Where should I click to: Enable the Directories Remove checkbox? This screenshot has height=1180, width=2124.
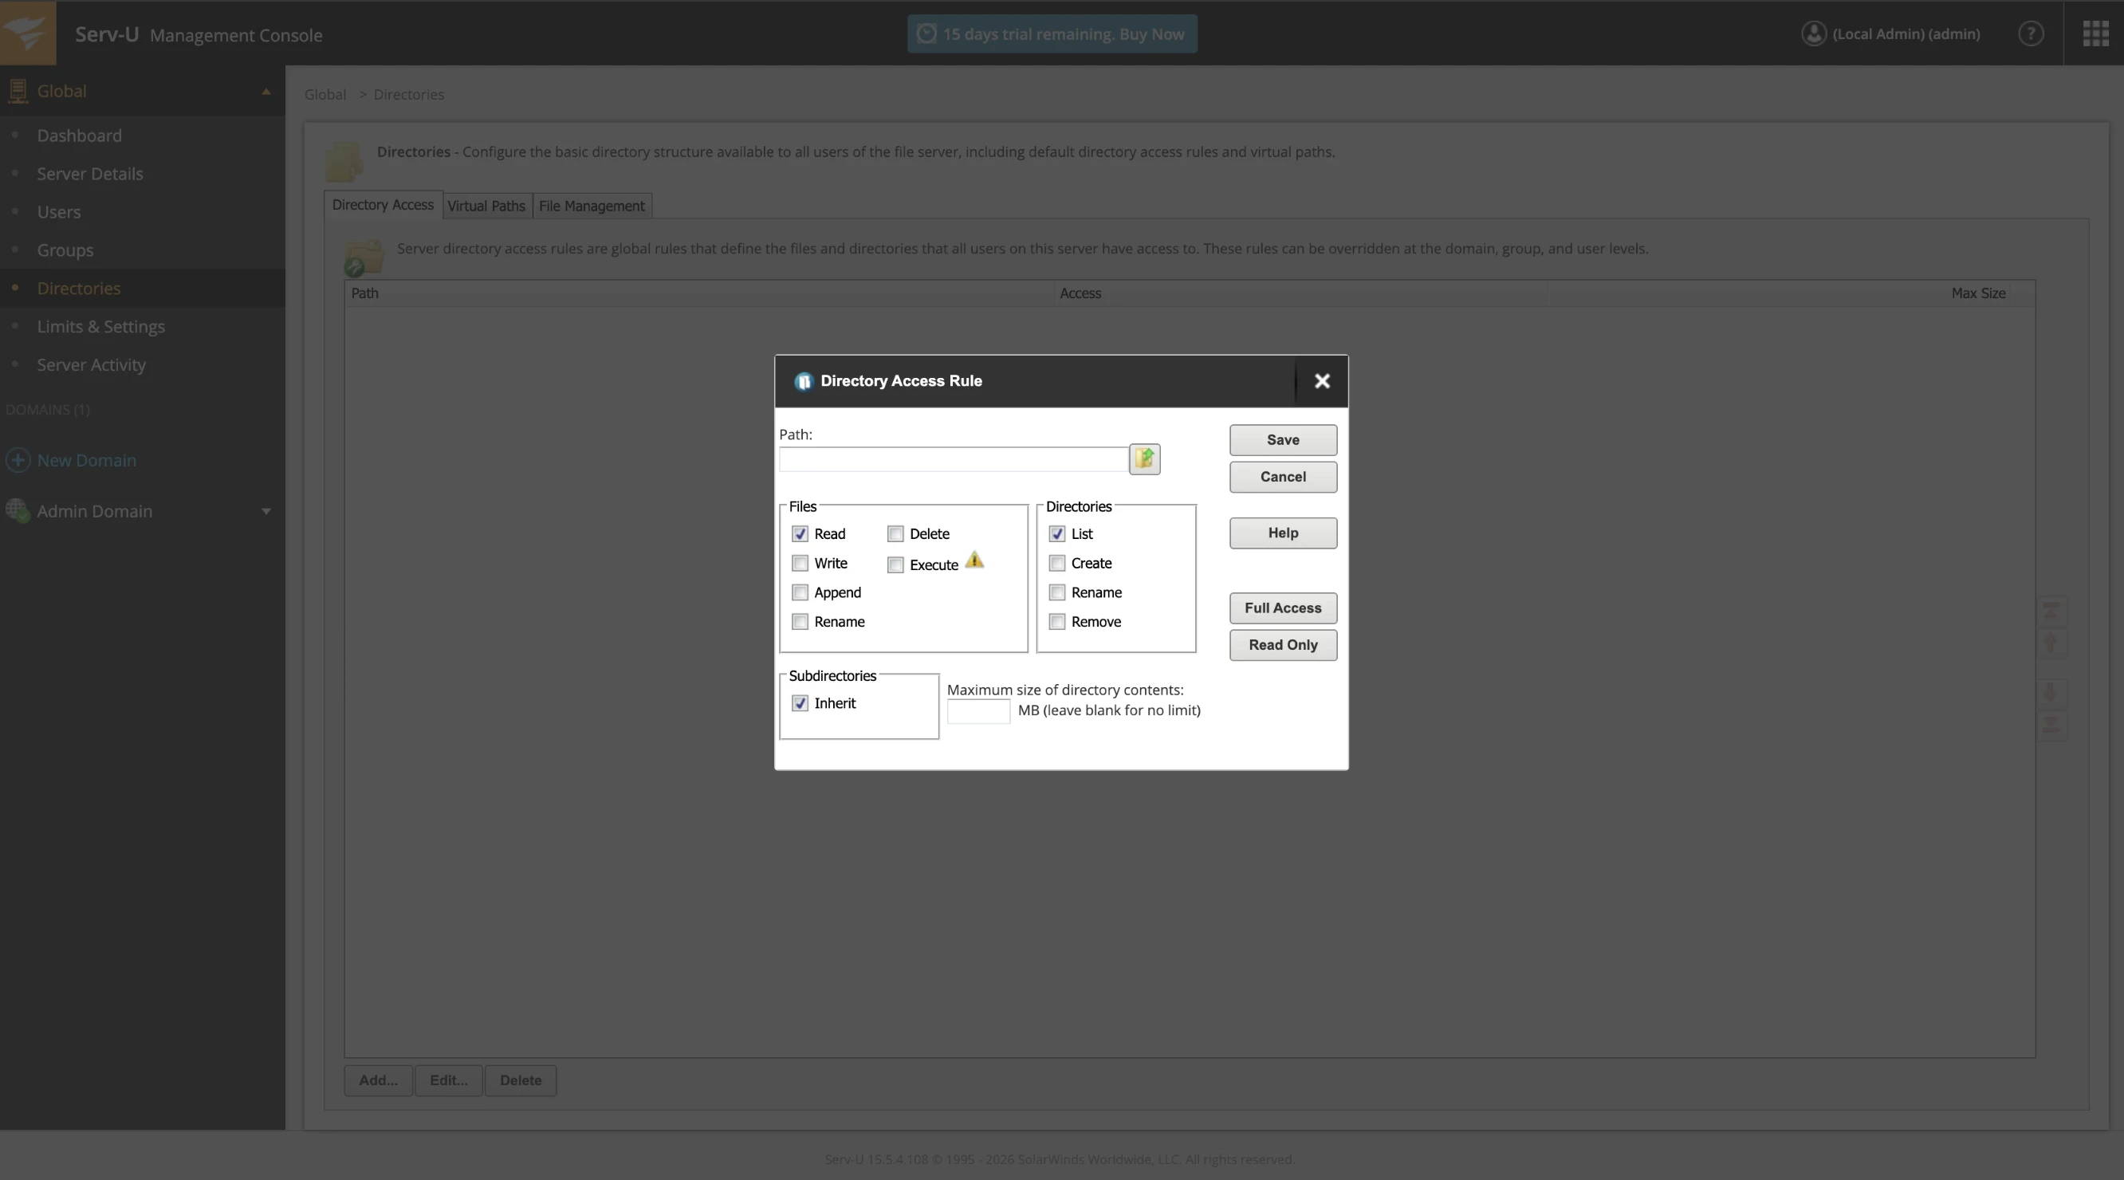pyautogui.click(x=1057, y=622)
